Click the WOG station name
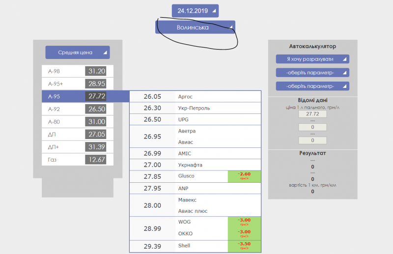The image size is (393, 254). pyautogui.click(x=184, y=222)
